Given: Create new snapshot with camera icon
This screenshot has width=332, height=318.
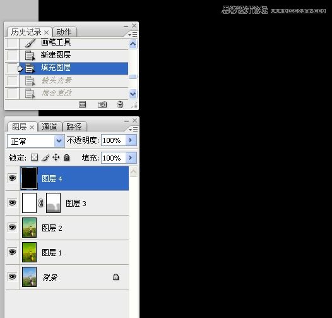Looking at the screenshot, I should 102,104.
